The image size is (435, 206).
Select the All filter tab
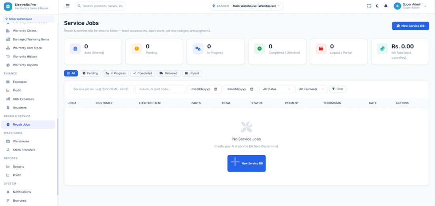[71, 73]
